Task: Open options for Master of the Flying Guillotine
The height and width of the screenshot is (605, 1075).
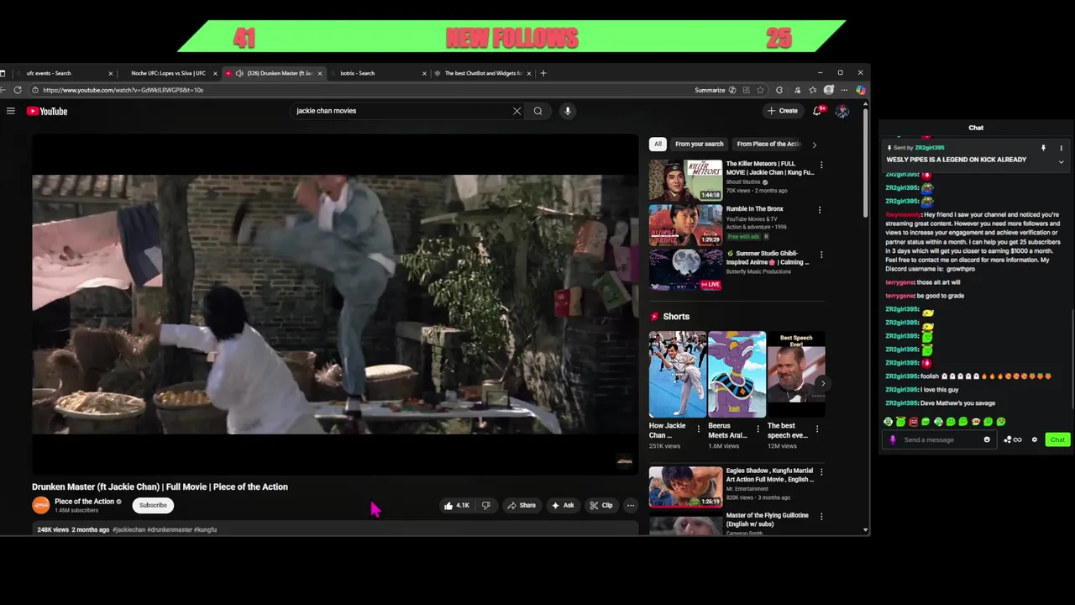Action: click(x=821, y=517)
